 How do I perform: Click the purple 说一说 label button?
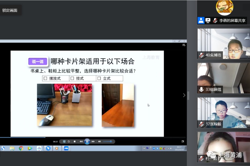38,62
